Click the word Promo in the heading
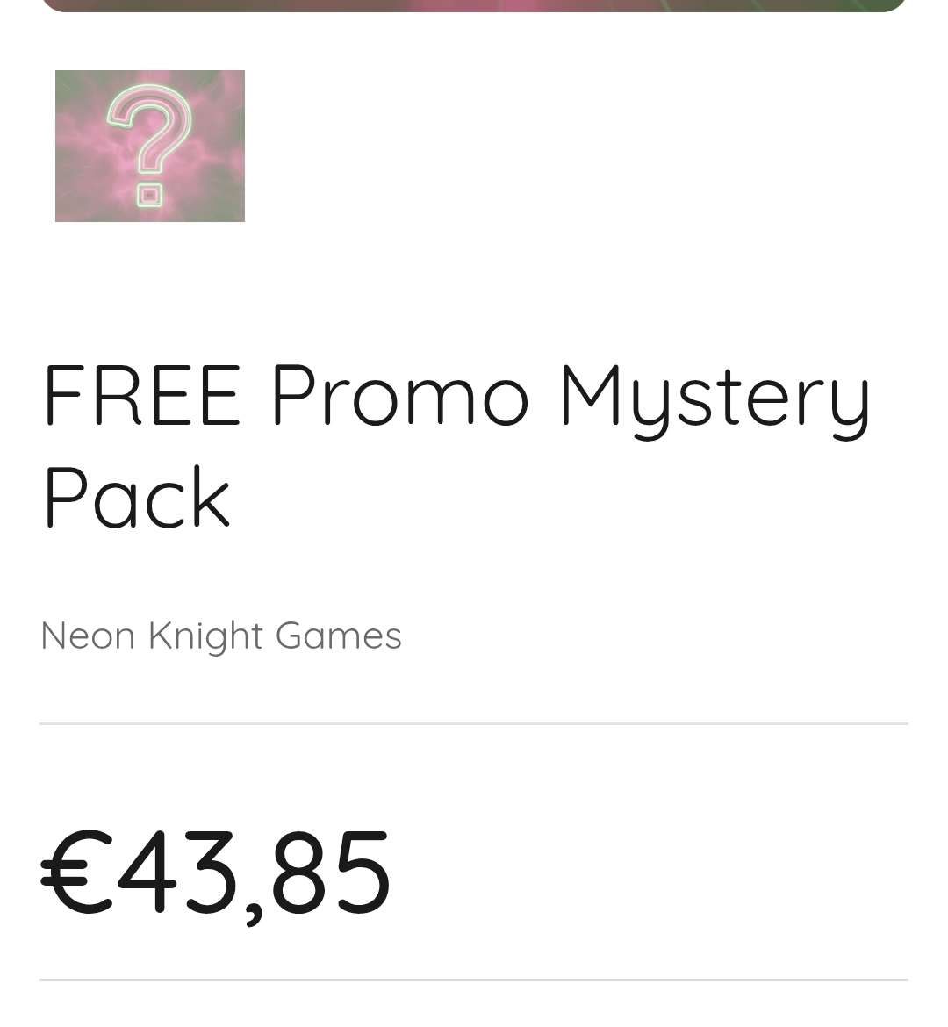This screenshot has width=948, height=1027. [400, 396]
